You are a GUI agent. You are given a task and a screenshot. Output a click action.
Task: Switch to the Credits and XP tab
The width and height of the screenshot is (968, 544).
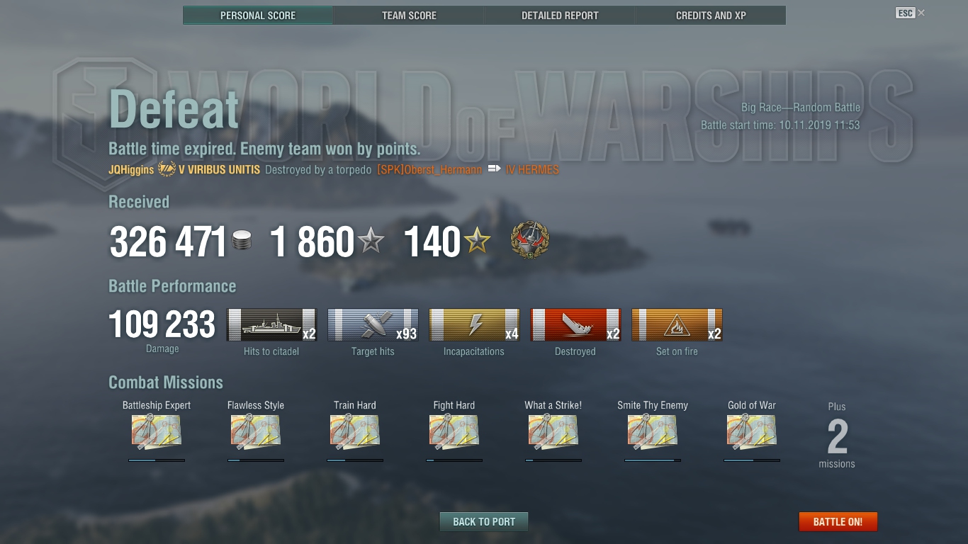tap(711, 16)
